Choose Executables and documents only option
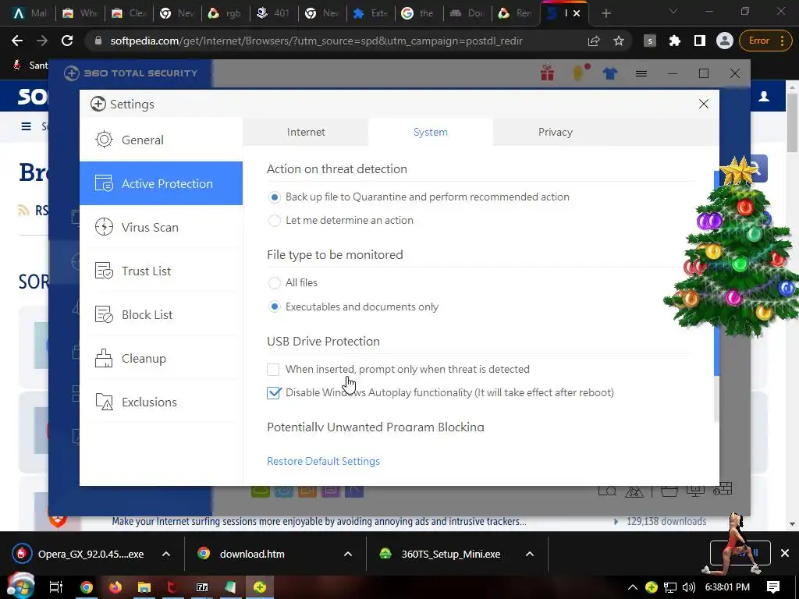Screen dimensions: 799x599 point(274,307)
